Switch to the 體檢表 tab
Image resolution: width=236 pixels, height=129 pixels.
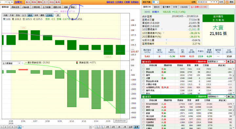[x=157, y=7]
